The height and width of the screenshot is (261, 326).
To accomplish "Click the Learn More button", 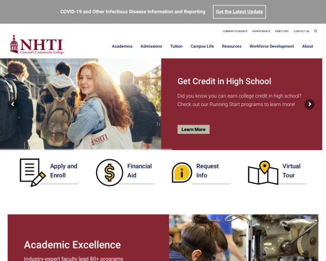I will pyautogui.click(x=193, y=129).
